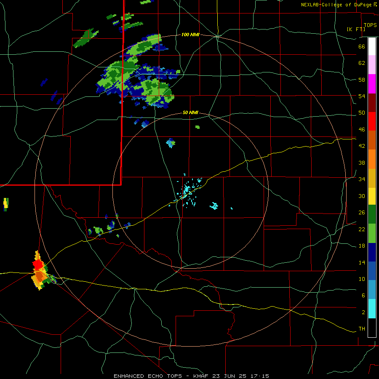Image resolution: width=379 pixels, height=379 pixels.
Task: Click the "[K FT]" units label
Action: pyautogui.click(x=356, y=29)
